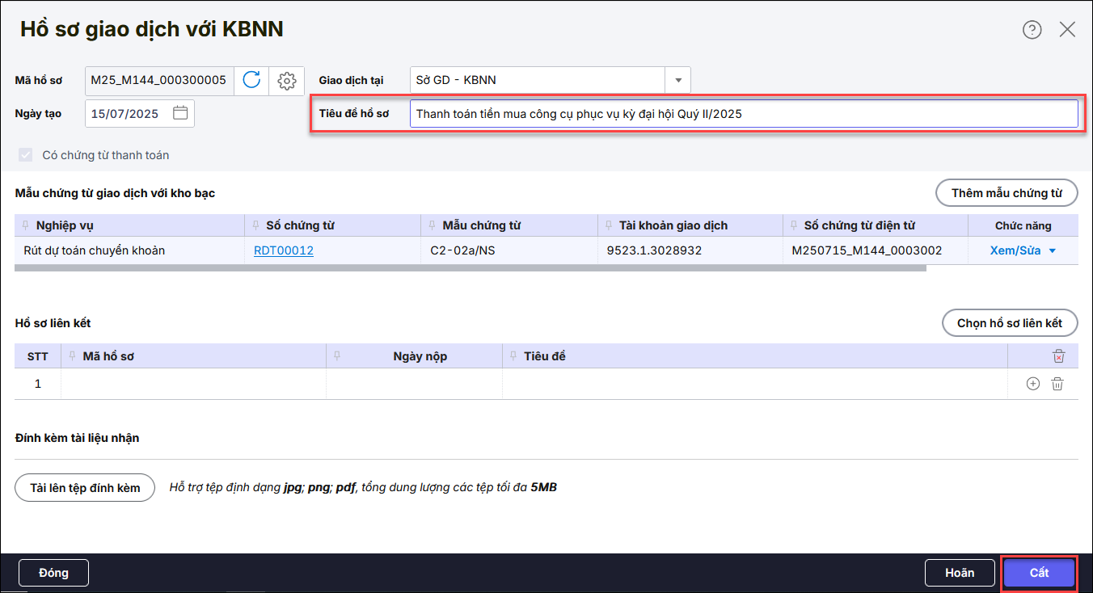The image size is (1093, 593).
Task: Toggle the Có chứng từ thanh toán checkbox
Action: click(x=27, y=155)
